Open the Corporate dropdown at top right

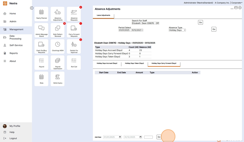tap(237, 3)
